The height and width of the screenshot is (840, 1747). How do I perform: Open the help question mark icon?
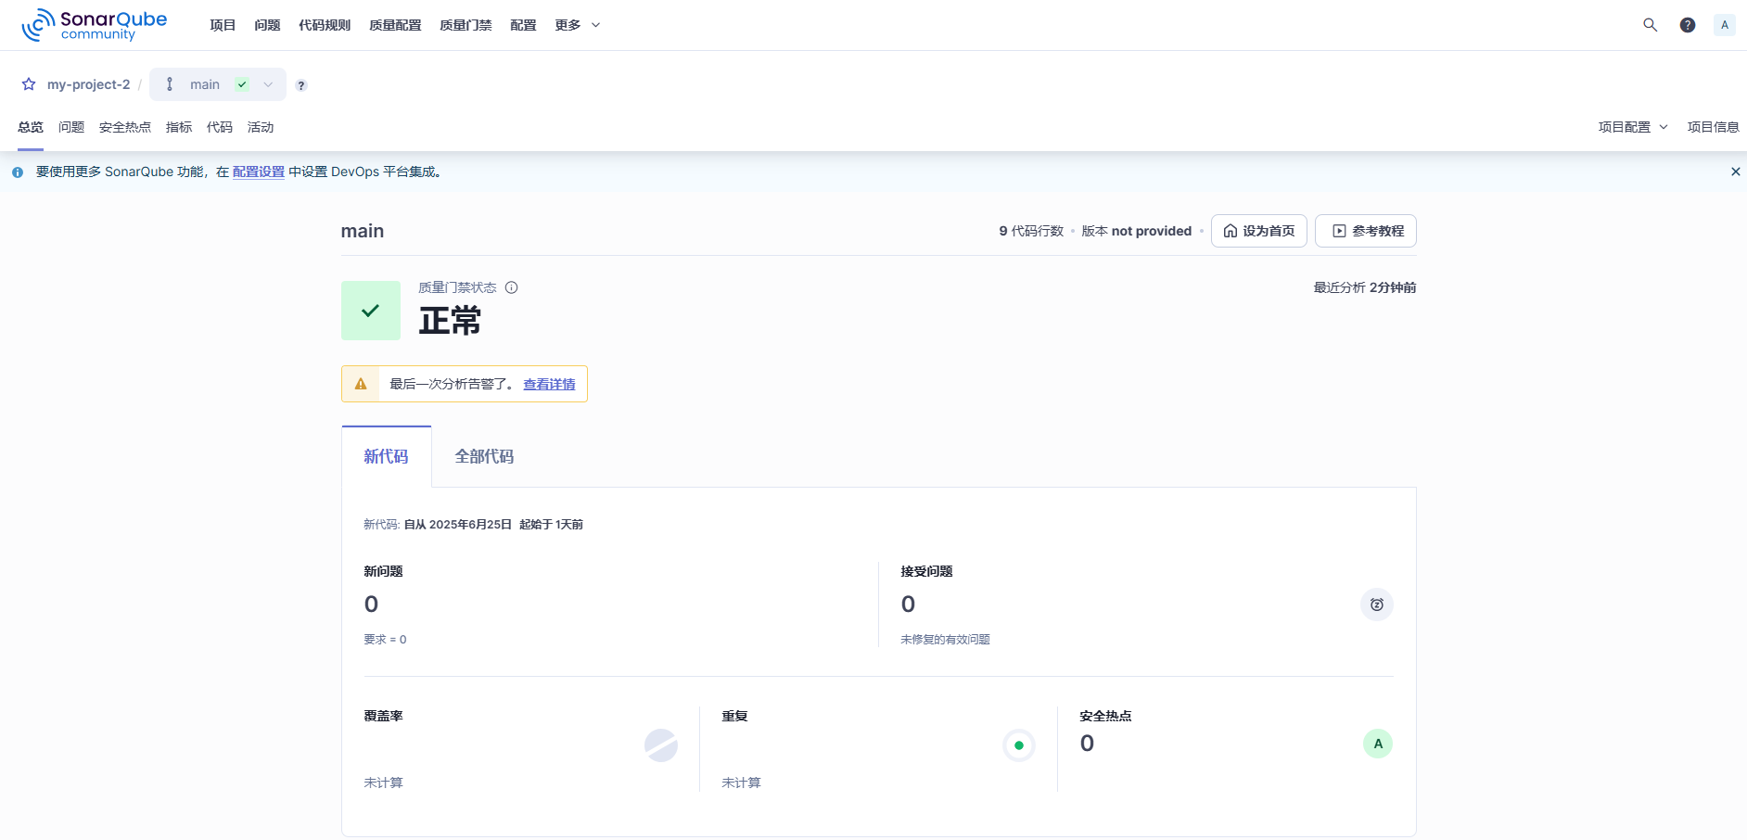coord(1687,25)
